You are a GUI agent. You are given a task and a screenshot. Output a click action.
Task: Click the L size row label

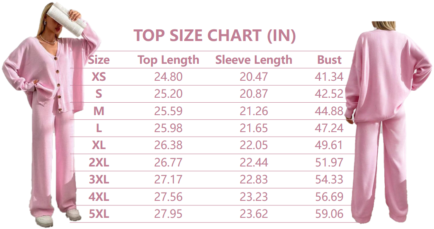coord(99,128)
